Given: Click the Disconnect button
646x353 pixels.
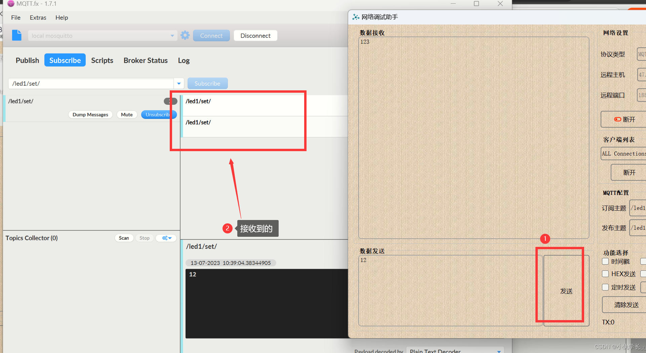Looking at the screenshot, I should coord(255,35).
